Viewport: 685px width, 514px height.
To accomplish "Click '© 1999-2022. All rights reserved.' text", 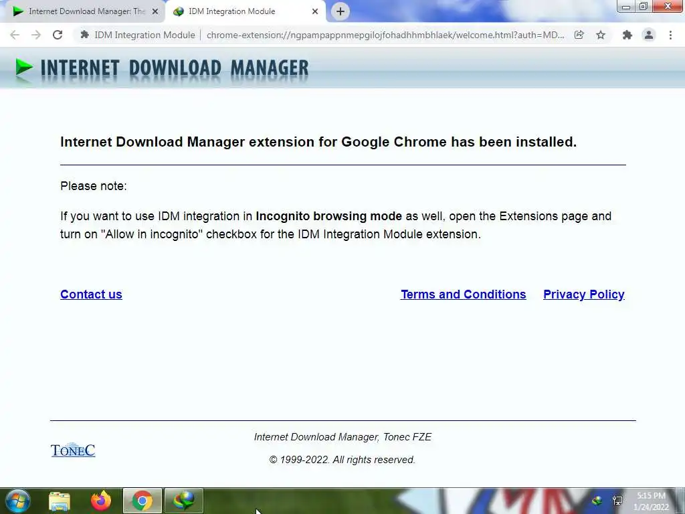I will (342, 460).
